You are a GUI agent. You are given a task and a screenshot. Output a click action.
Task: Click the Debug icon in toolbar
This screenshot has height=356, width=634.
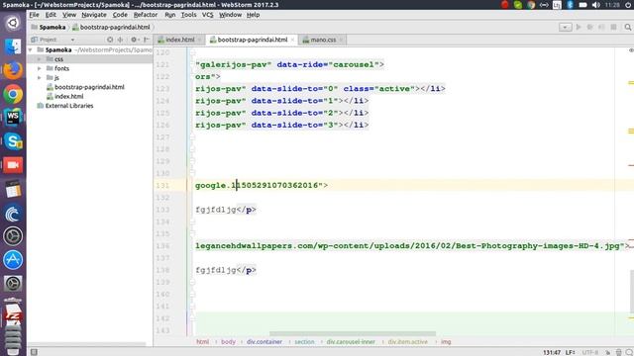590,27
